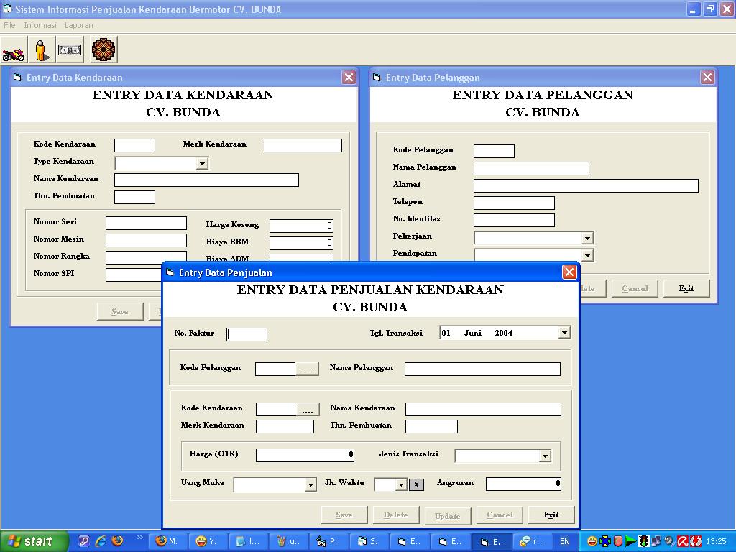Click the ornamental flower toolbar icon
The width and height of the screenshot is (736, 552).
coord(103,50)
